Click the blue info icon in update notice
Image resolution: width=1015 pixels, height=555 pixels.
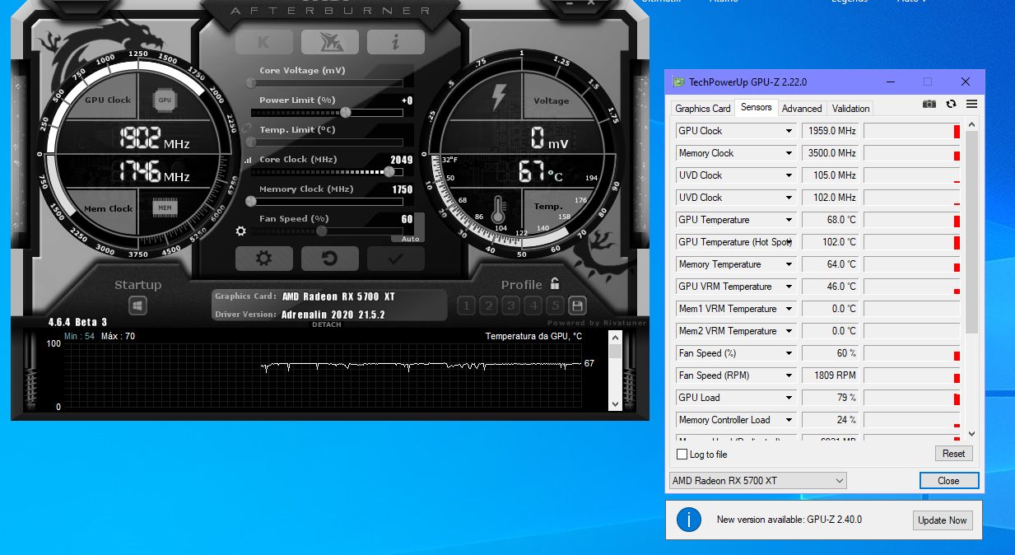point(688,520)
